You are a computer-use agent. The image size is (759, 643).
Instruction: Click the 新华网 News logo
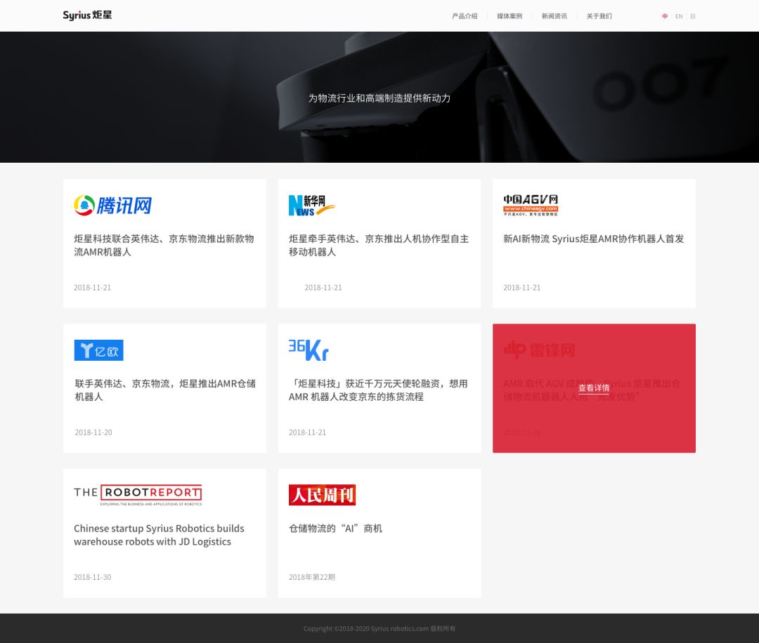[x=311, y=205]
